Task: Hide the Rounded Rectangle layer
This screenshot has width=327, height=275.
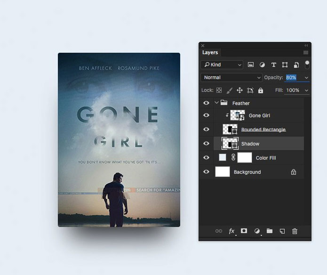Action: (206, 129)
